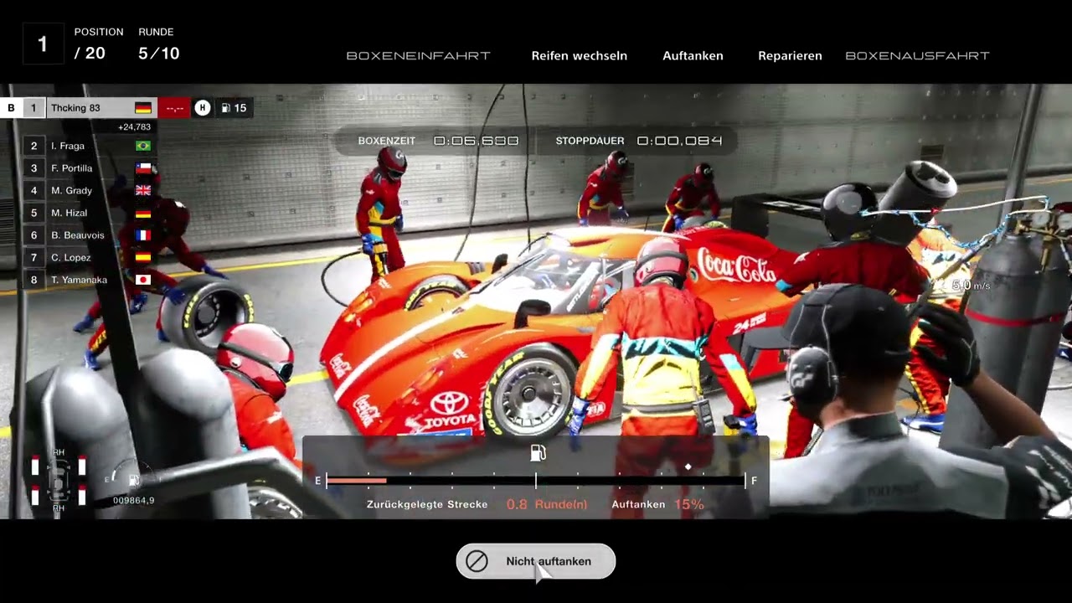
Task: Select the Auftanken pit step
Action: 693,56
